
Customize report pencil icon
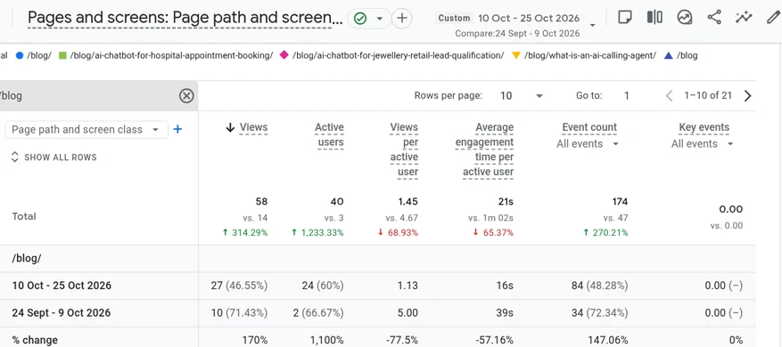point(772,18)
